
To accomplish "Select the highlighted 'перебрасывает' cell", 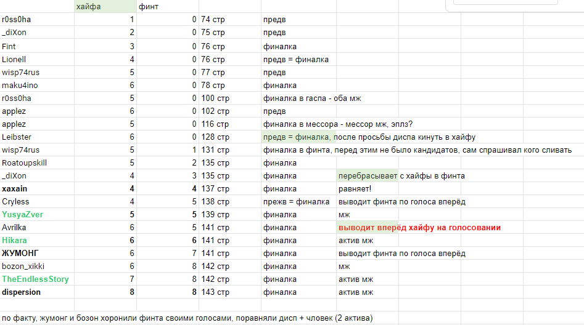I will 368,175.
